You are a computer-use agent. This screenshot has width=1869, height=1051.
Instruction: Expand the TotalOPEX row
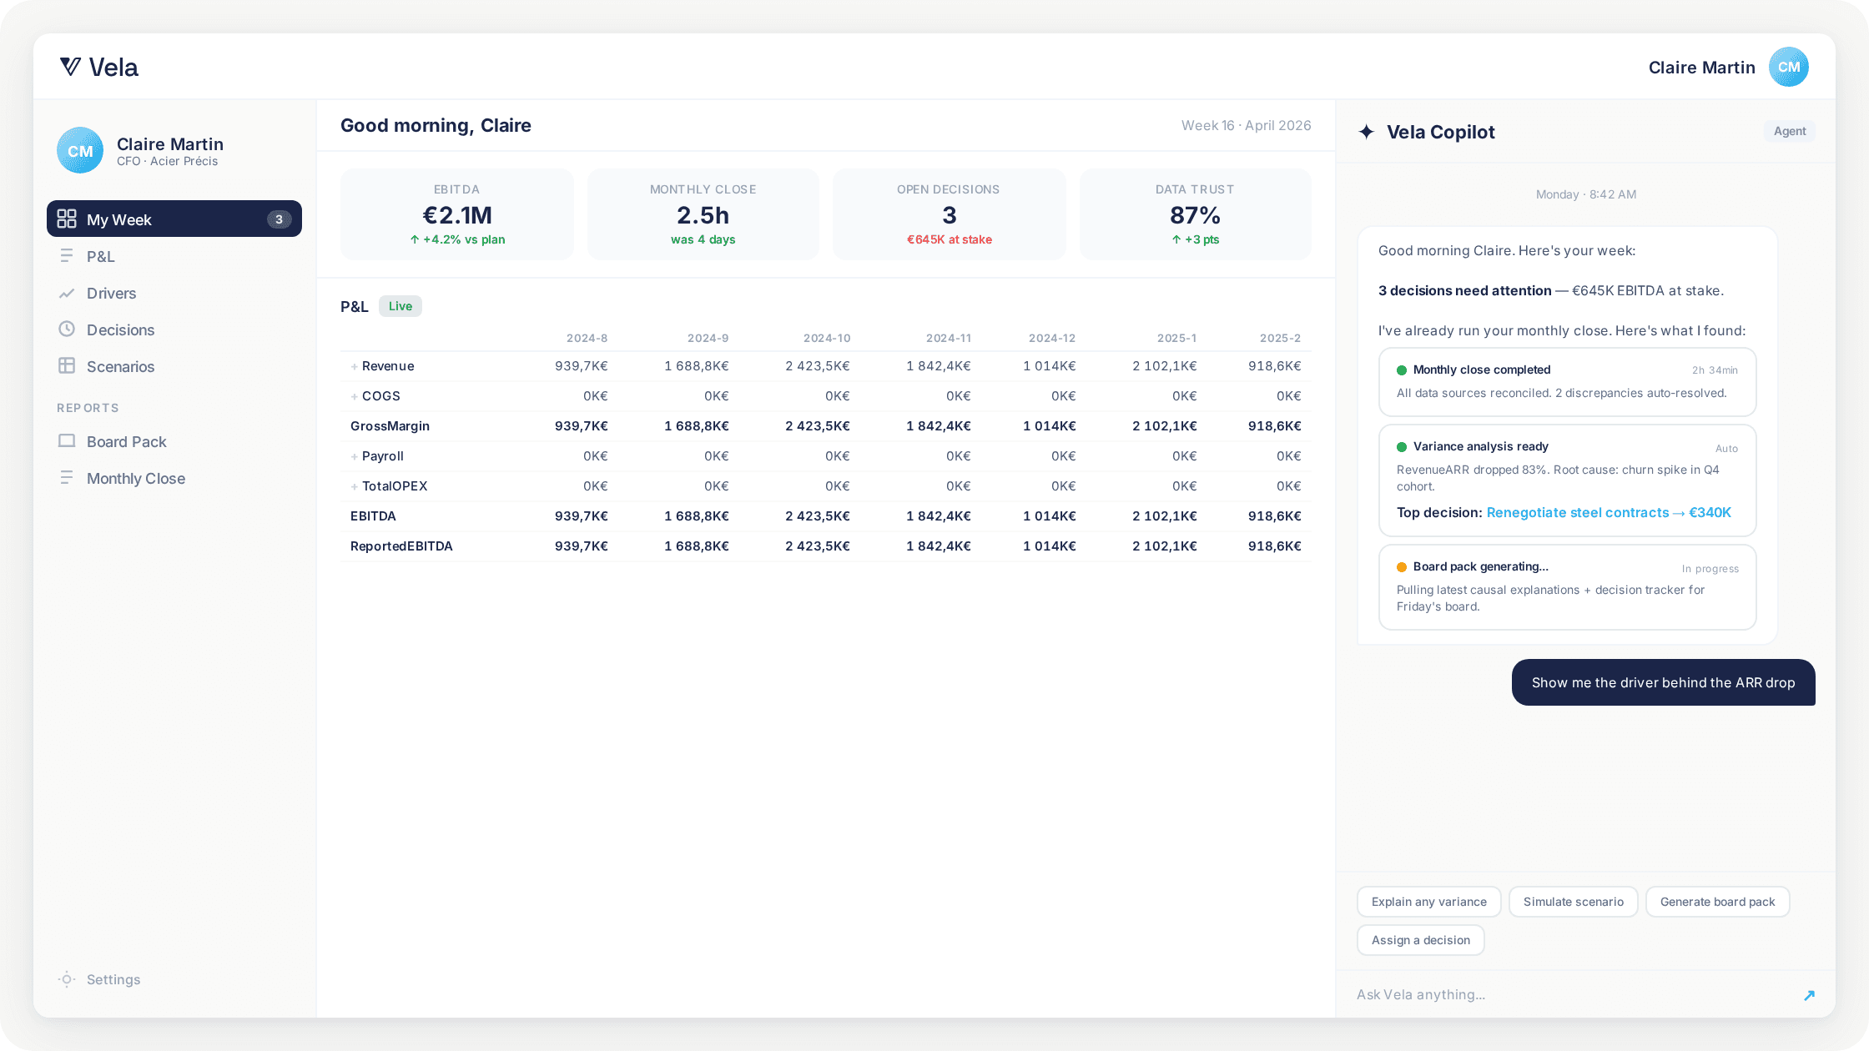(355, 486)
